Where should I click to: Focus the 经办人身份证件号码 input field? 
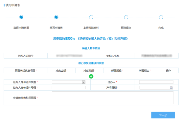click(69, 88)
